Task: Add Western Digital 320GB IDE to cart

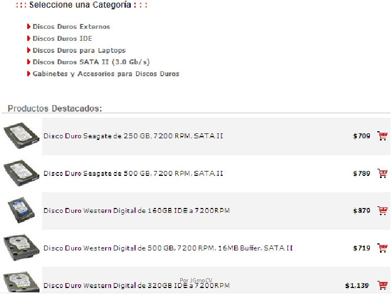Action: click(382, 285)
